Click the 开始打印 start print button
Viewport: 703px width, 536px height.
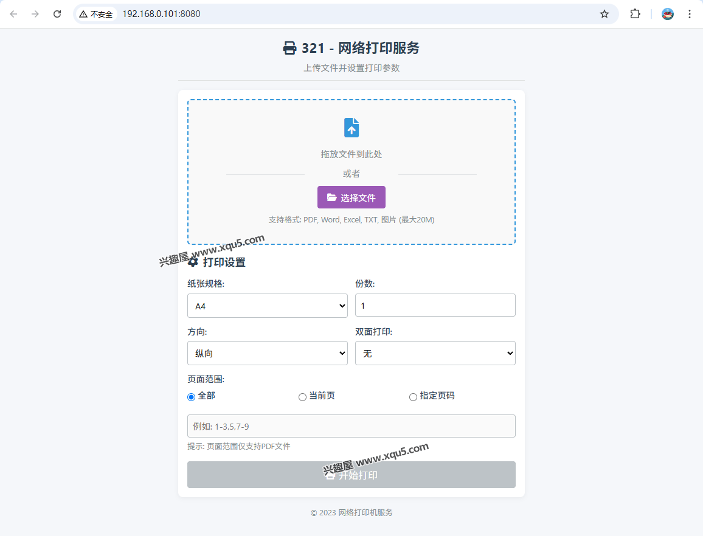(x=351, y=475)
